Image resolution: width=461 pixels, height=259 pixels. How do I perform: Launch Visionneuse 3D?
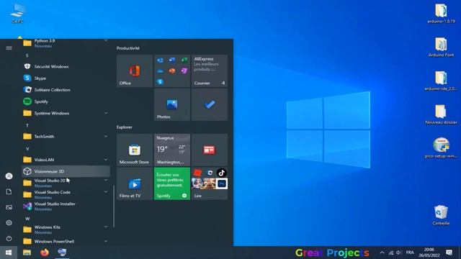[66, 171]
